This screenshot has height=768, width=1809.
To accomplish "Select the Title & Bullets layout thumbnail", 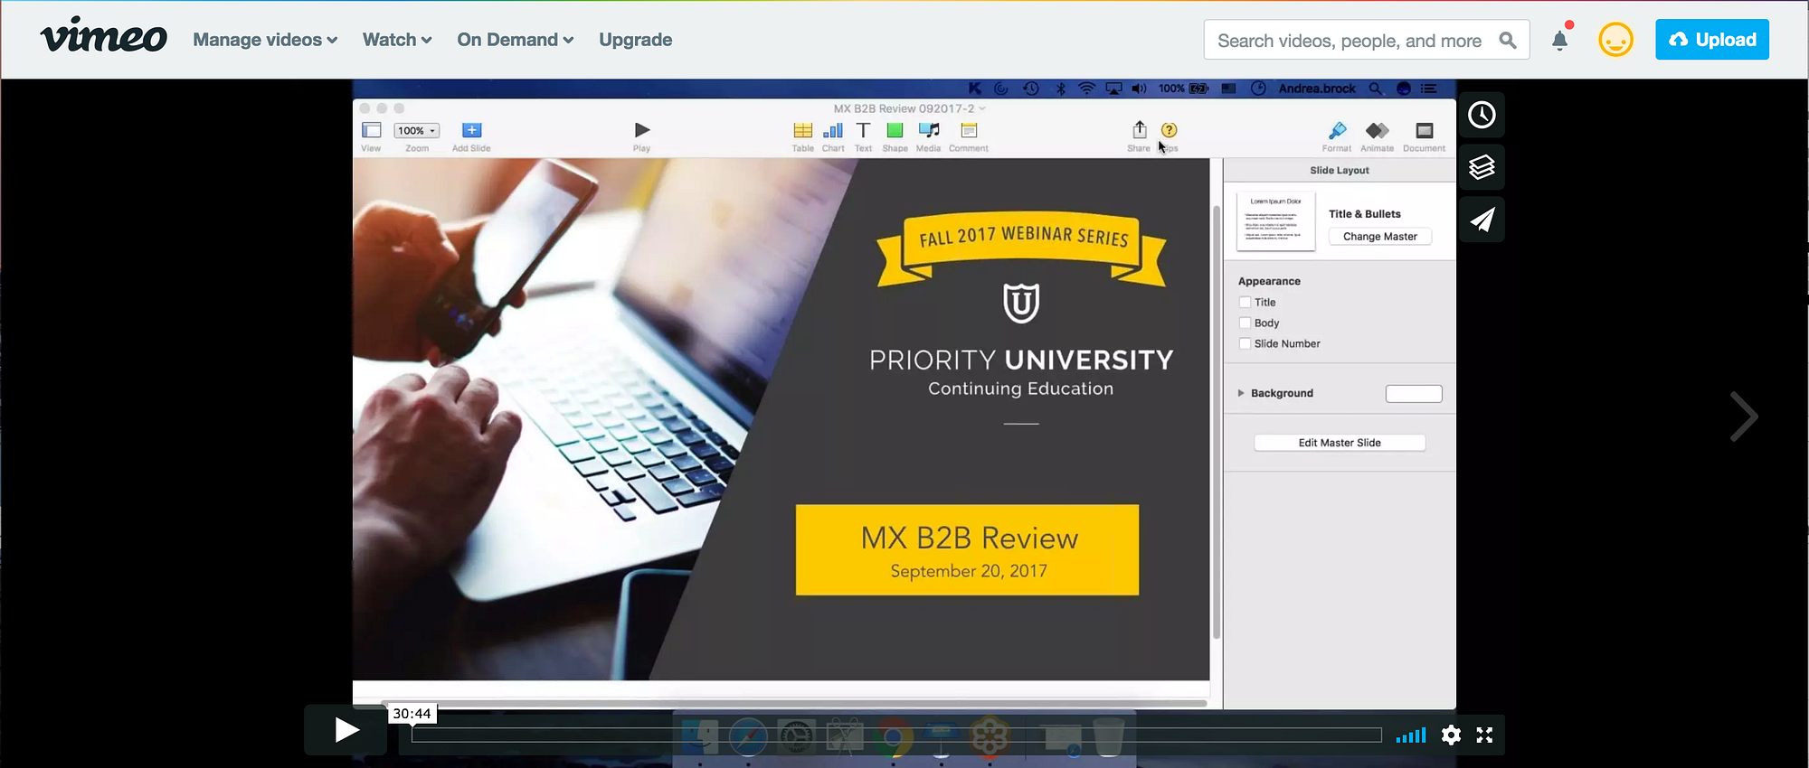I will point(1275,221).
